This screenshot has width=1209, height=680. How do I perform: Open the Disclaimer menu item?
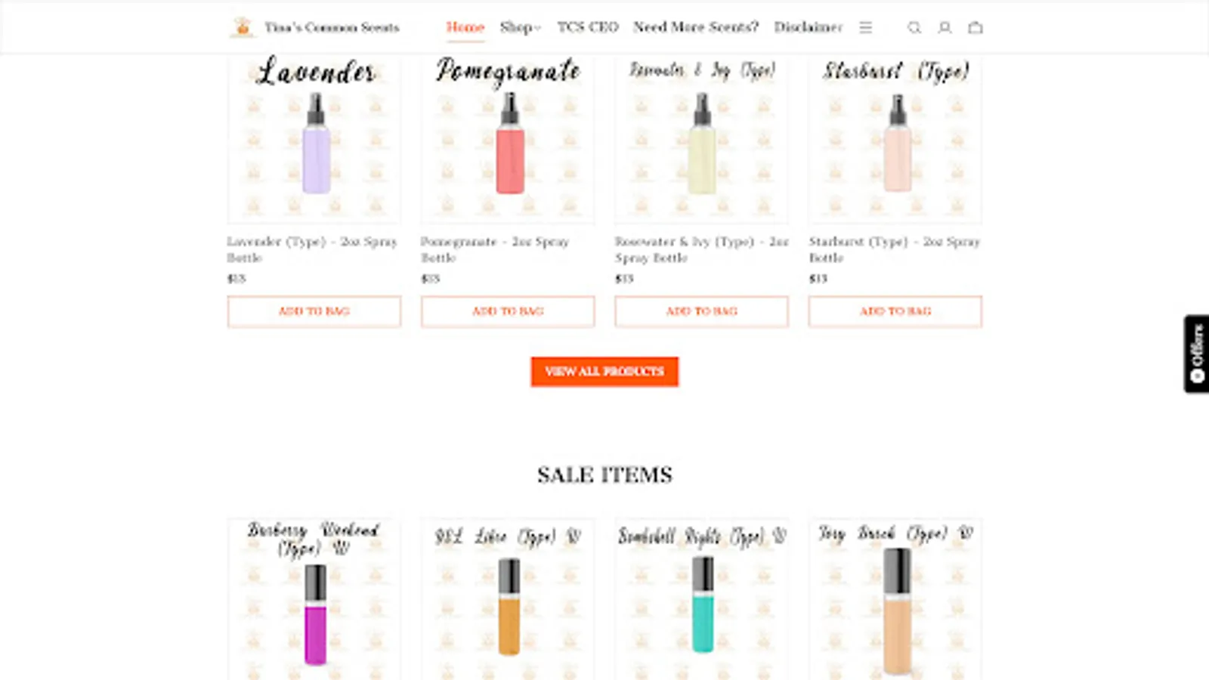pyautogui.click(x=808, y=27)
